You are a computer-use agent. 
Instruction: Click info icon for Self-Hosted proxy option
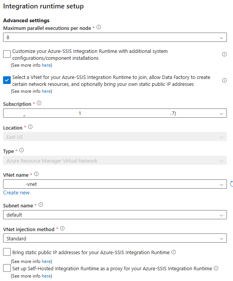tap(216, 268)
